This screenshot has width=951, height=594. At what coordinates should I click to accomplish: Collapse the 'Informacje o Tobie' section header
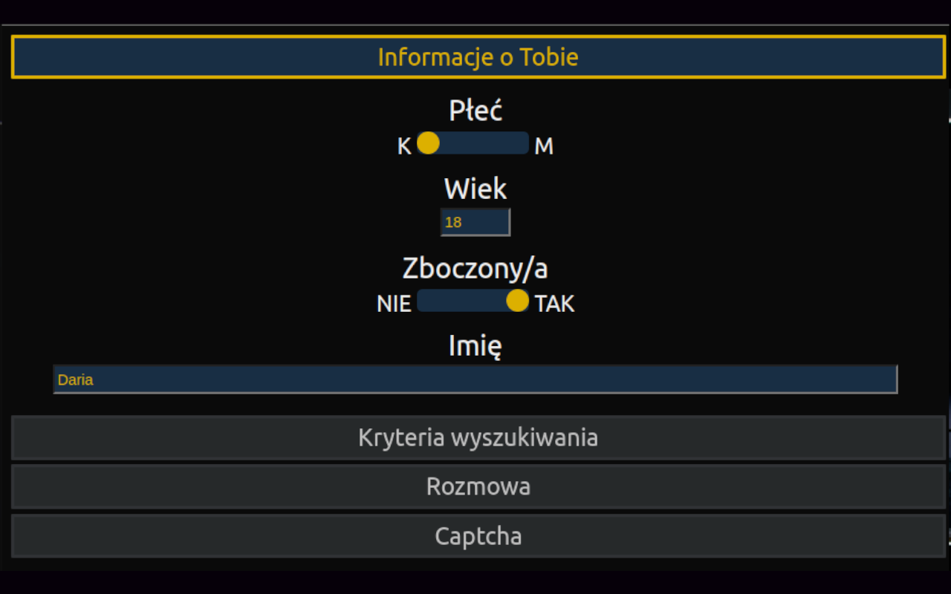click(x=478, y=57)
